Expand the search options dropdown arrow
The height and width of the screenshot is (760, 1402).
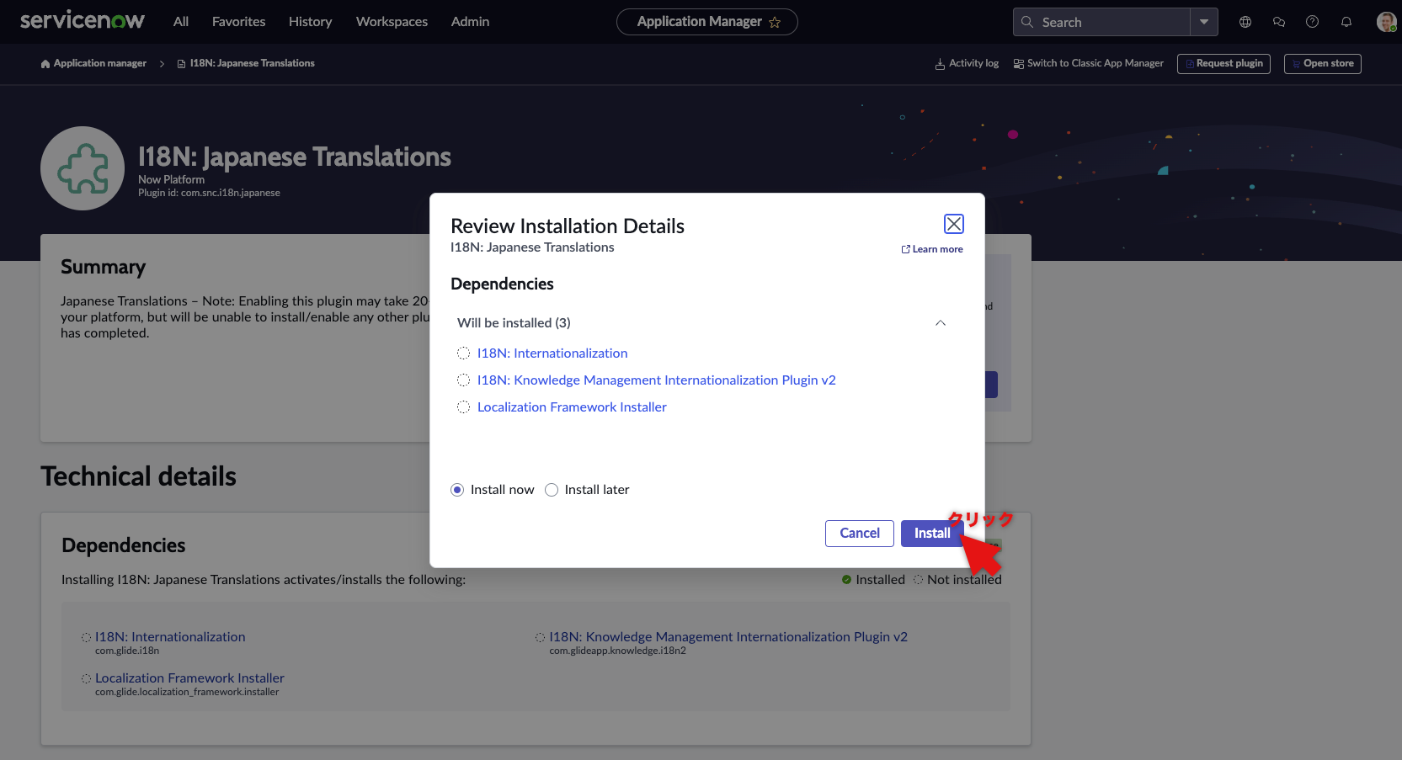(x=1204, y=22)
